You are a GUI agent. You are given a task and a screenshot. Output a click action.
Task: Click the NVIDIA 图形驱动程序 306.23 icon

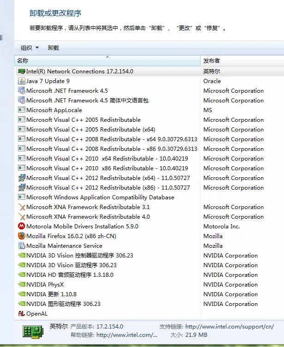22,304
